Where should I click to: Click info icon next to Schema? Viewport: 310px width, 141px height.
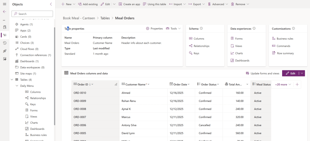[201, 29]
